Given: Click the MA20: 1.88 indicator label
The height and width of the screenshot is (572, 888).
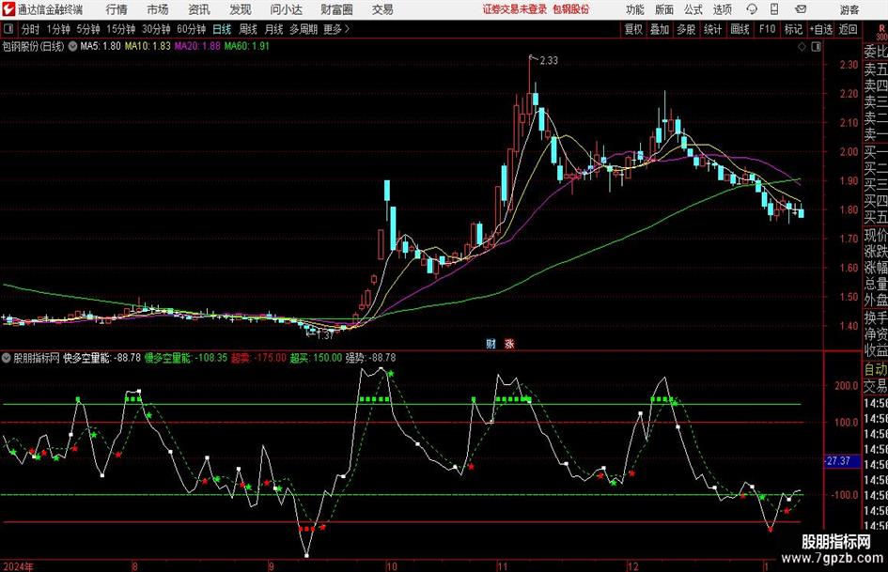Looking at the screenshot, I should point(197,46).
